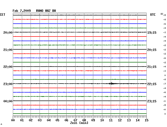Select minute tick label 03
This screenshot has width=167, height=127.
pyautogui.click(x=40, y=120)
